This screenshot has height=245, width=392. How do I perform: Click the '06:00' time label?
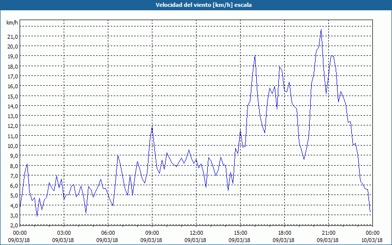(108, 233)
